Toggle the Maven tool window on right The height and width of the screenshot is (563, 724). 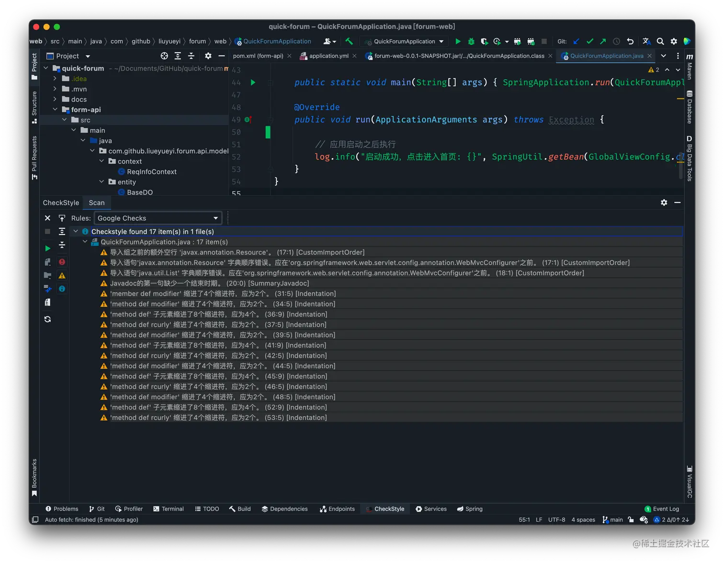pos(690,67)
